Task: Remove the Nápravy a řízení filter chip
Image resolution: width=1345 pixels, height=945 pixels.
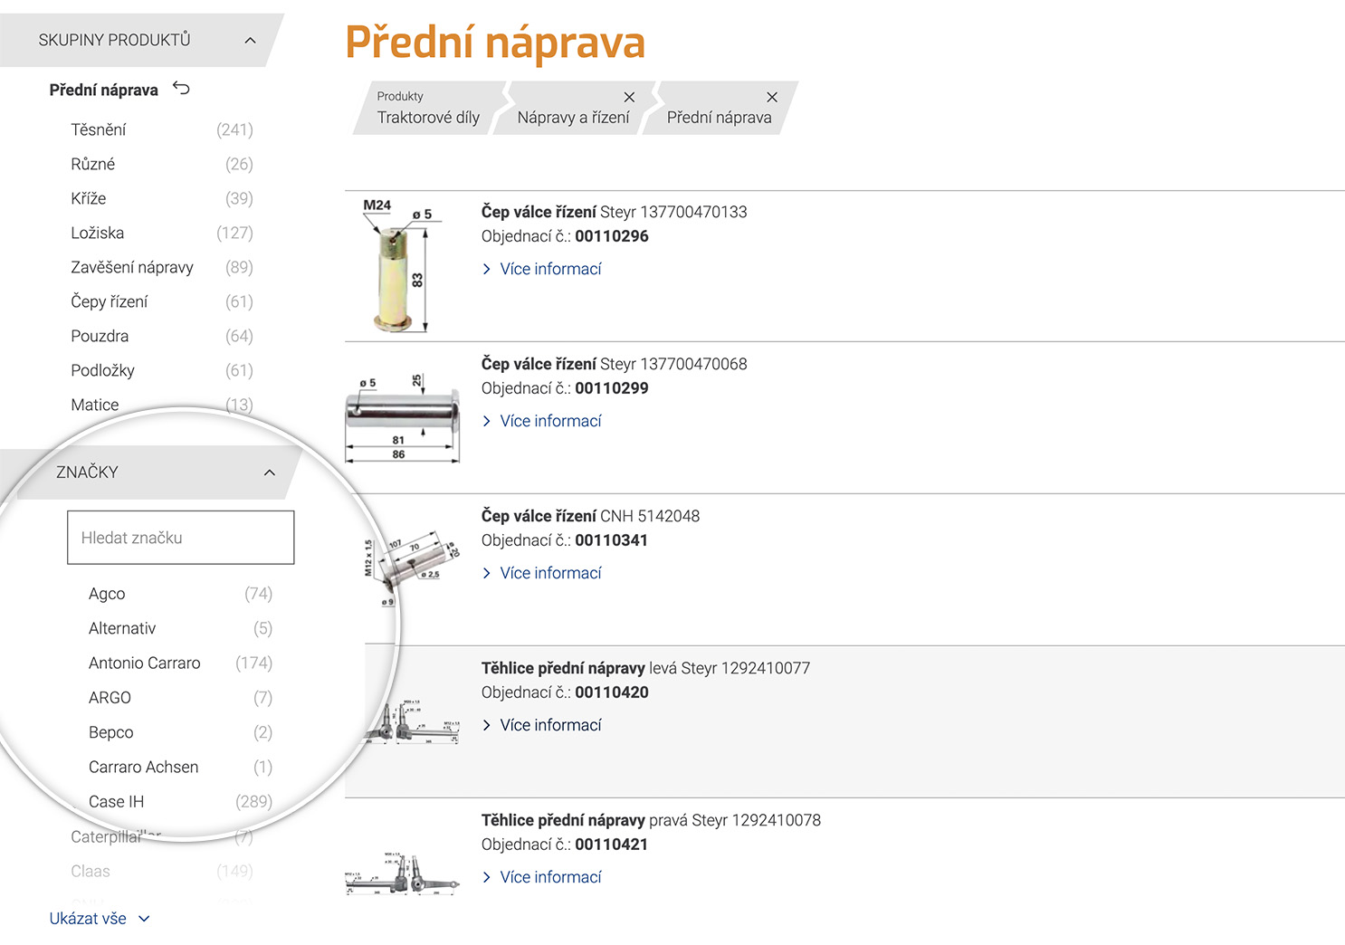Action: click(629, 97)
